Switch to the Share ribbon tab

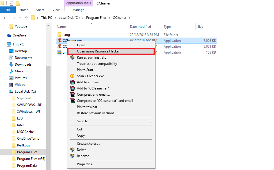click(x=40, y=10)
